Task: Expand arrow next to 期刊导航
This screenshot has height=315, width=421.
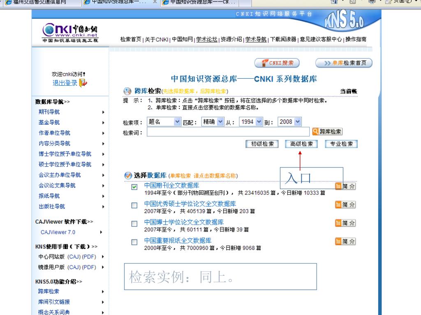Action: coord(103,112)
